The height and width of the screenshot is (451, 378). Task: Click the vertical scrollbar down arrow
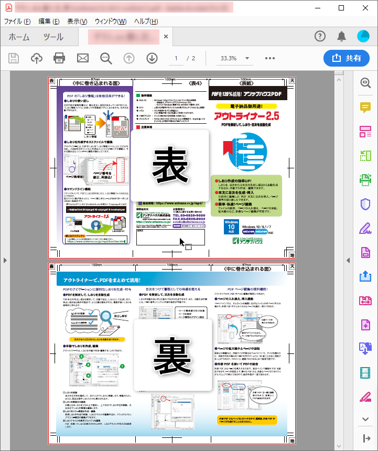click(339, 446)
